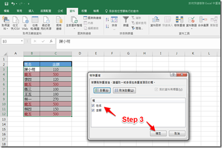Click the formula bar Enter checkmark icon
This screenshot has width=222, height=148.
pyautogui.click(x=43, y=41)
